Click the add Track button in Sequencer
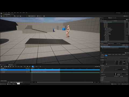The height and width of the screenshot is (97, 129). point(3,68)
